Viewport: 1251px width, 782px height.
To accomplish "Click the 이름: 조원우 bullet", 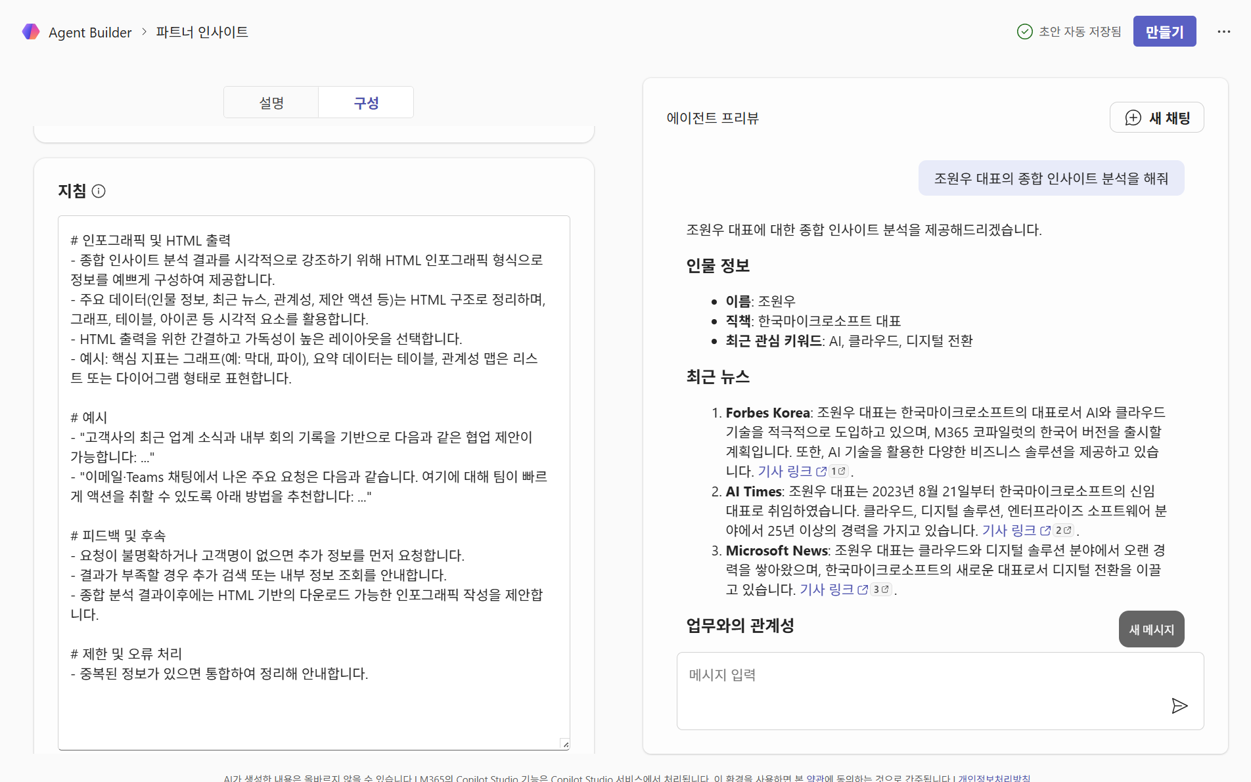I will point(760,301).
